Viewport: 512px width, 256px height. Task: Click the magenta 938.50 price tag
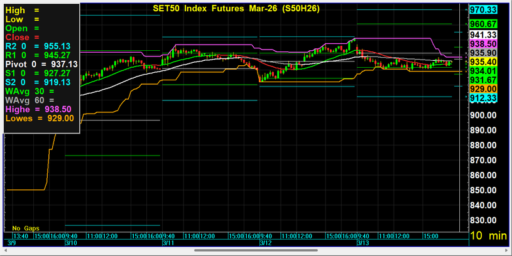(484, 45)
